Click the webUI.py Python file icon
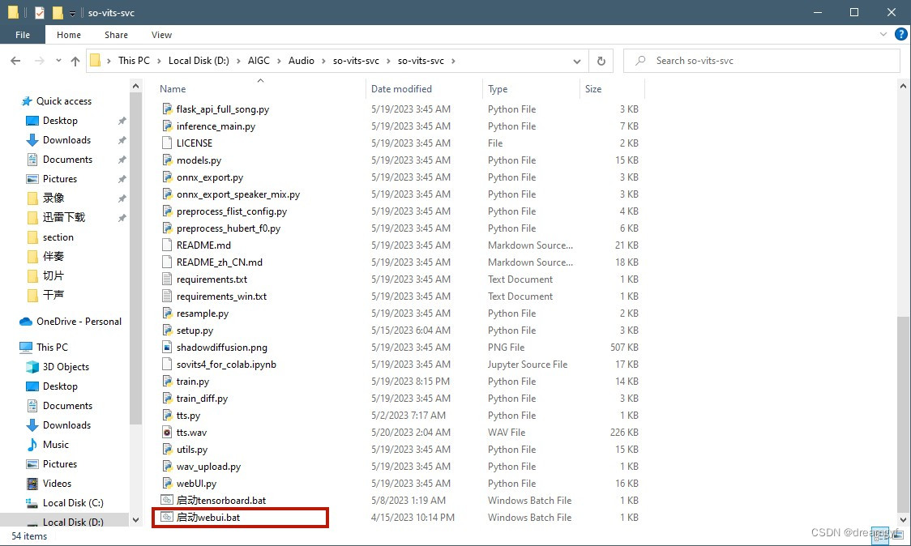Image resolution: width=911 pixels, height=546 pixels. point(167,483)
